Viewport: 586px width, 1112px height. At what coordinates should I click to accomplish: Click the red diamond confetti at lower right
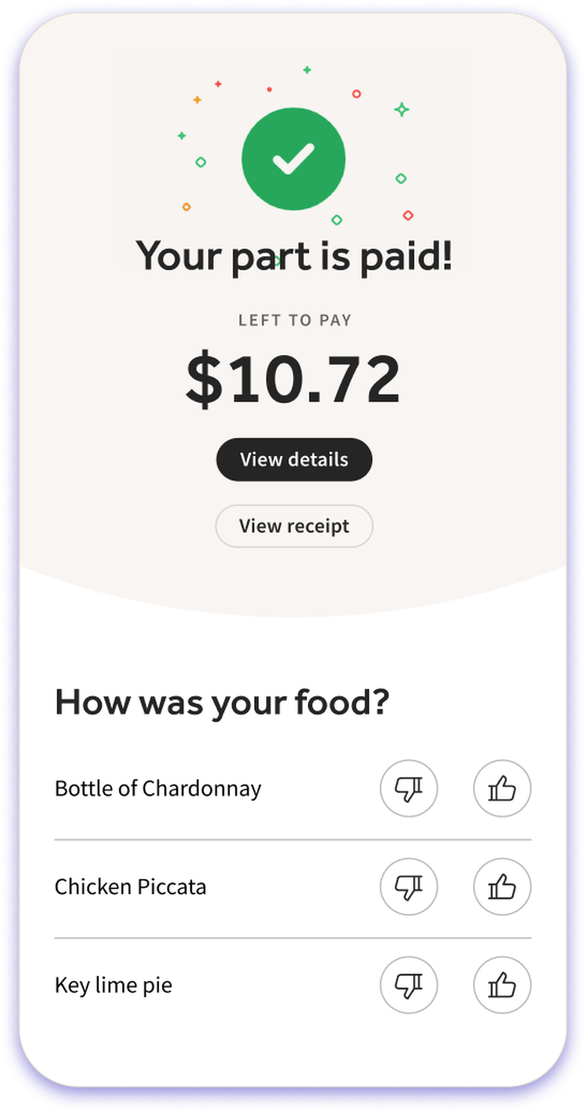tap(408, 215)
